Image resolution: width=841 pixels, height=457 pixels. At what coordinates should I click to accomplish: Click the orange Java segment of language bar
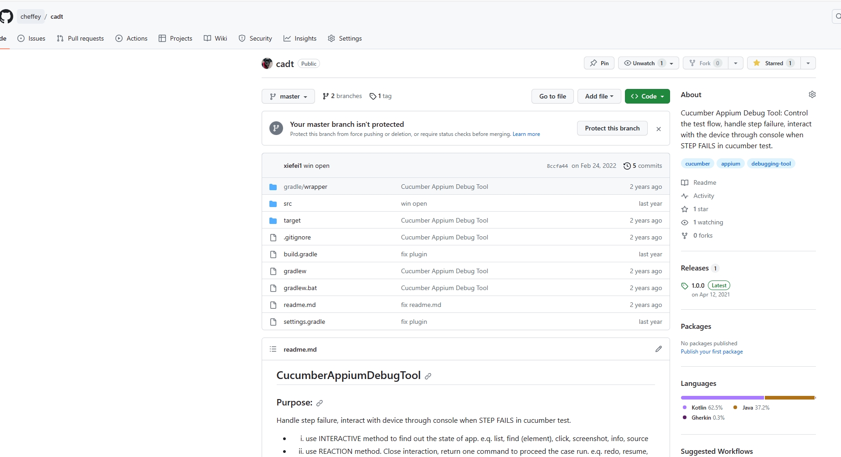(x=789, y=398)
